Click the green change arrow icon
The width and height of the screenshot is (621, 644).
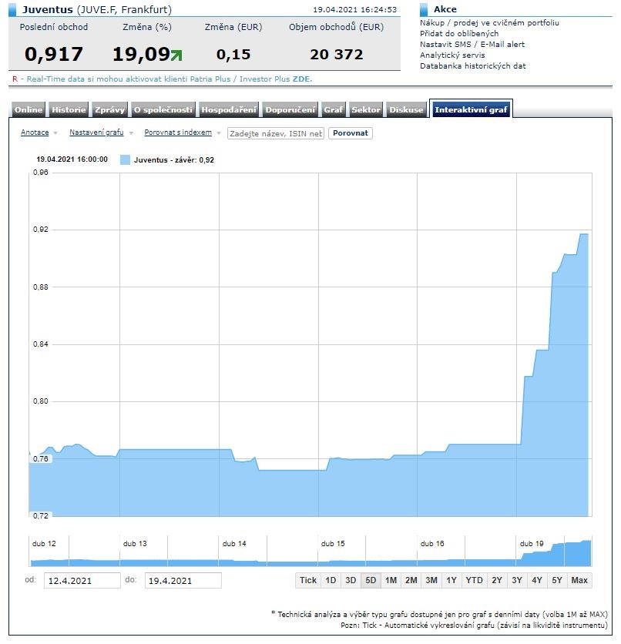pos(177,55)
